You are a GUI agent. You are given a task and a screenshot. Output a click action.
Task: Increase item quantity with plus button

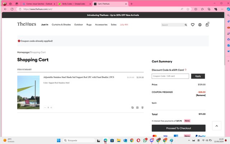coord(51,108)
